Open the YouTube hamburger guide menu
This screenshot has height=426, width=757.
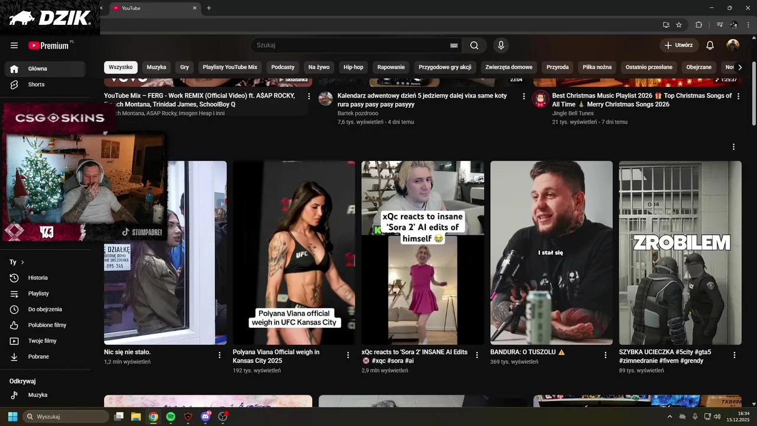(x=14, y=46)
